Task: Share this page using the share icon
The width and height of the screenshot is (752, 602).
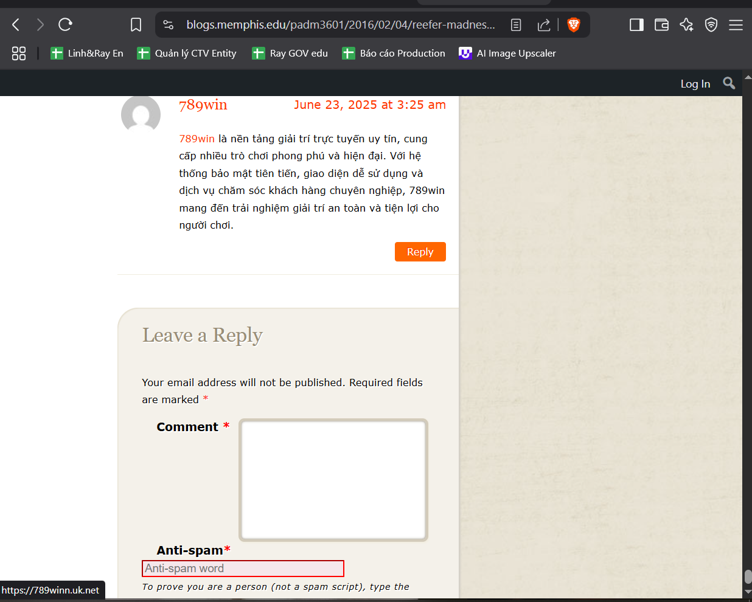Action: [544, 25]
